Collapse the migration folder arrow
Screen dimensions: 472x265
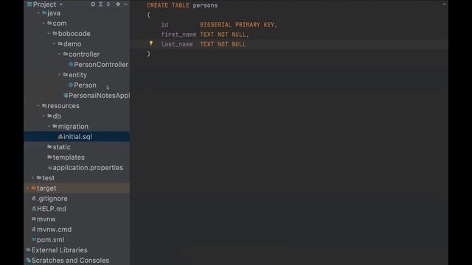(49, 126)
